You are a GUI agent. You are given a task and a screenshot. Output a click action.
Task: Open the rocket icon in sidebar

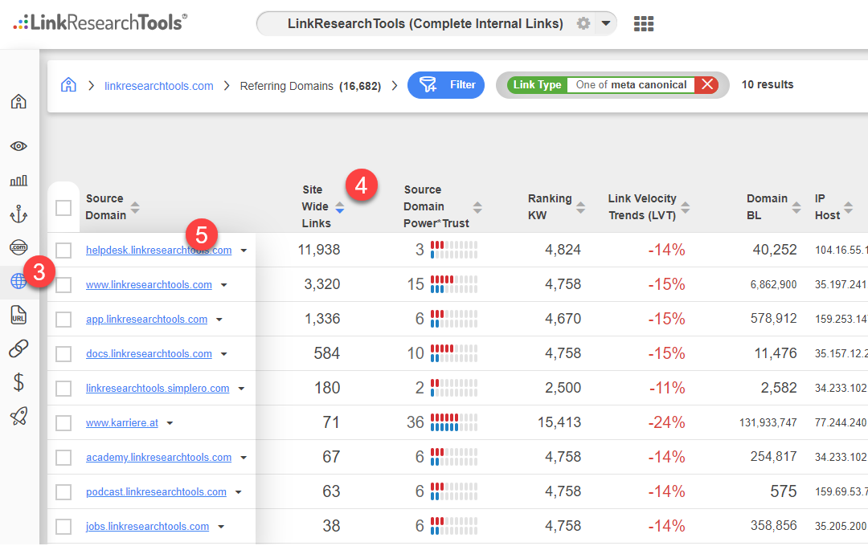(x=18, y=416)
